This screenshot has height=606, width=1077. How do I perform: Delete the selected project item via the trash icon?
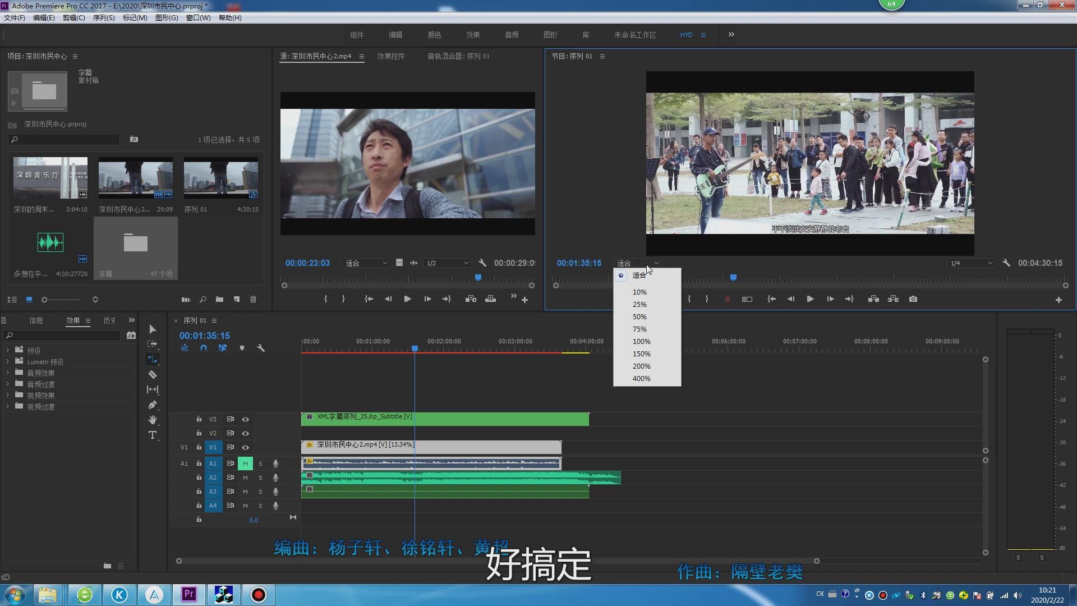253,300
